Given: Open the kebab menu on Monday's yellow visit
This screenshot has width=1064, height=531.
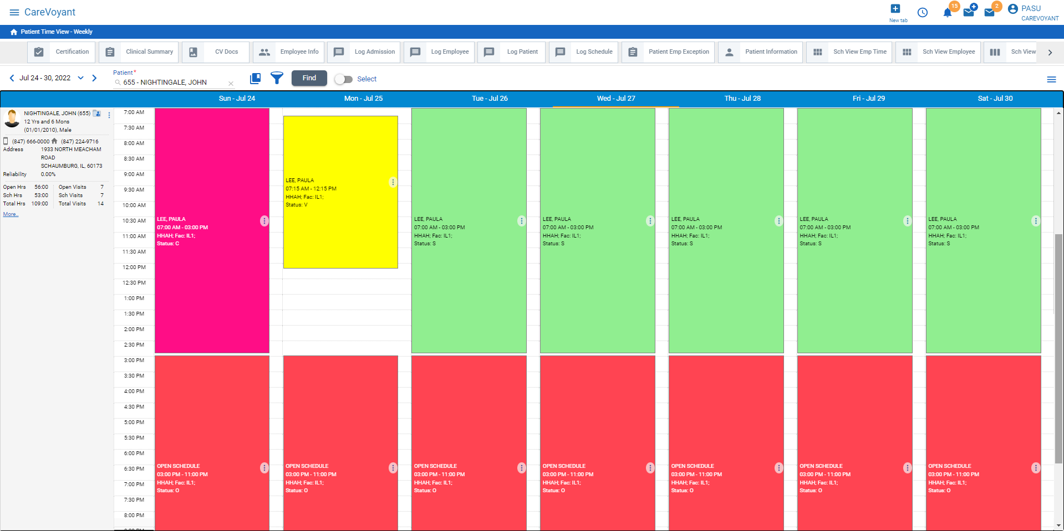Looking at the screenshot, I should (x=393, y=182).
